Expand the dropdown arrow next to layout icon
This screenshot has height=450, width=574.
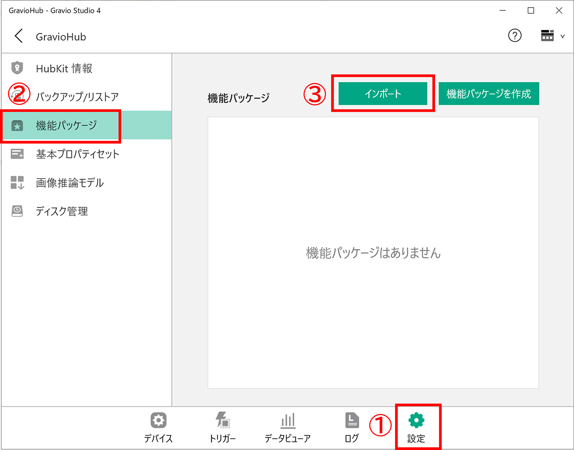pos(563,36)
